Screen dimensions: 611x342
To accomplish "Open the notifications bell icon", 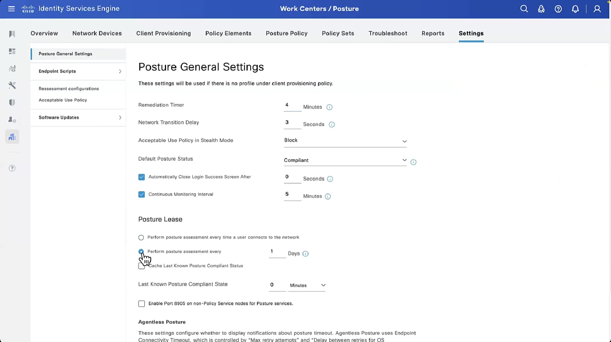I will click(575, 9).
